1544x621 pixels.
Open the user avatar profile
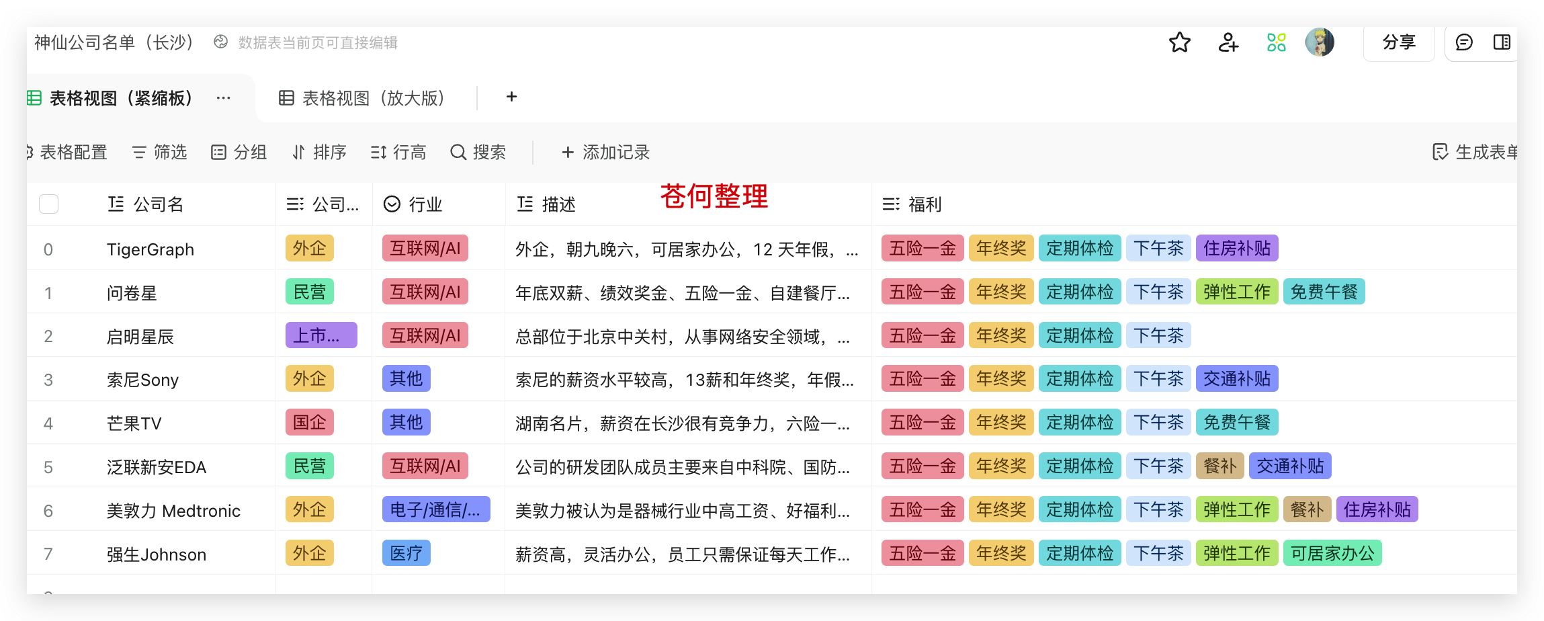point(1320,42)
